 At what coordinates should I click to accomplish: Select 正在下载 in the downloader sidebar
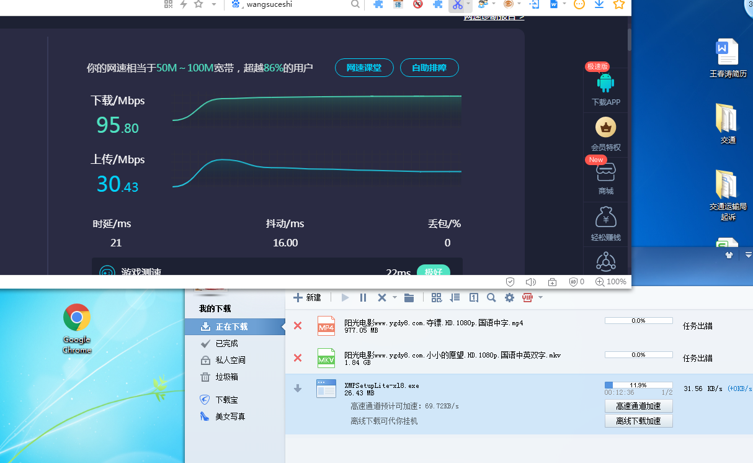tap(235, 326)
